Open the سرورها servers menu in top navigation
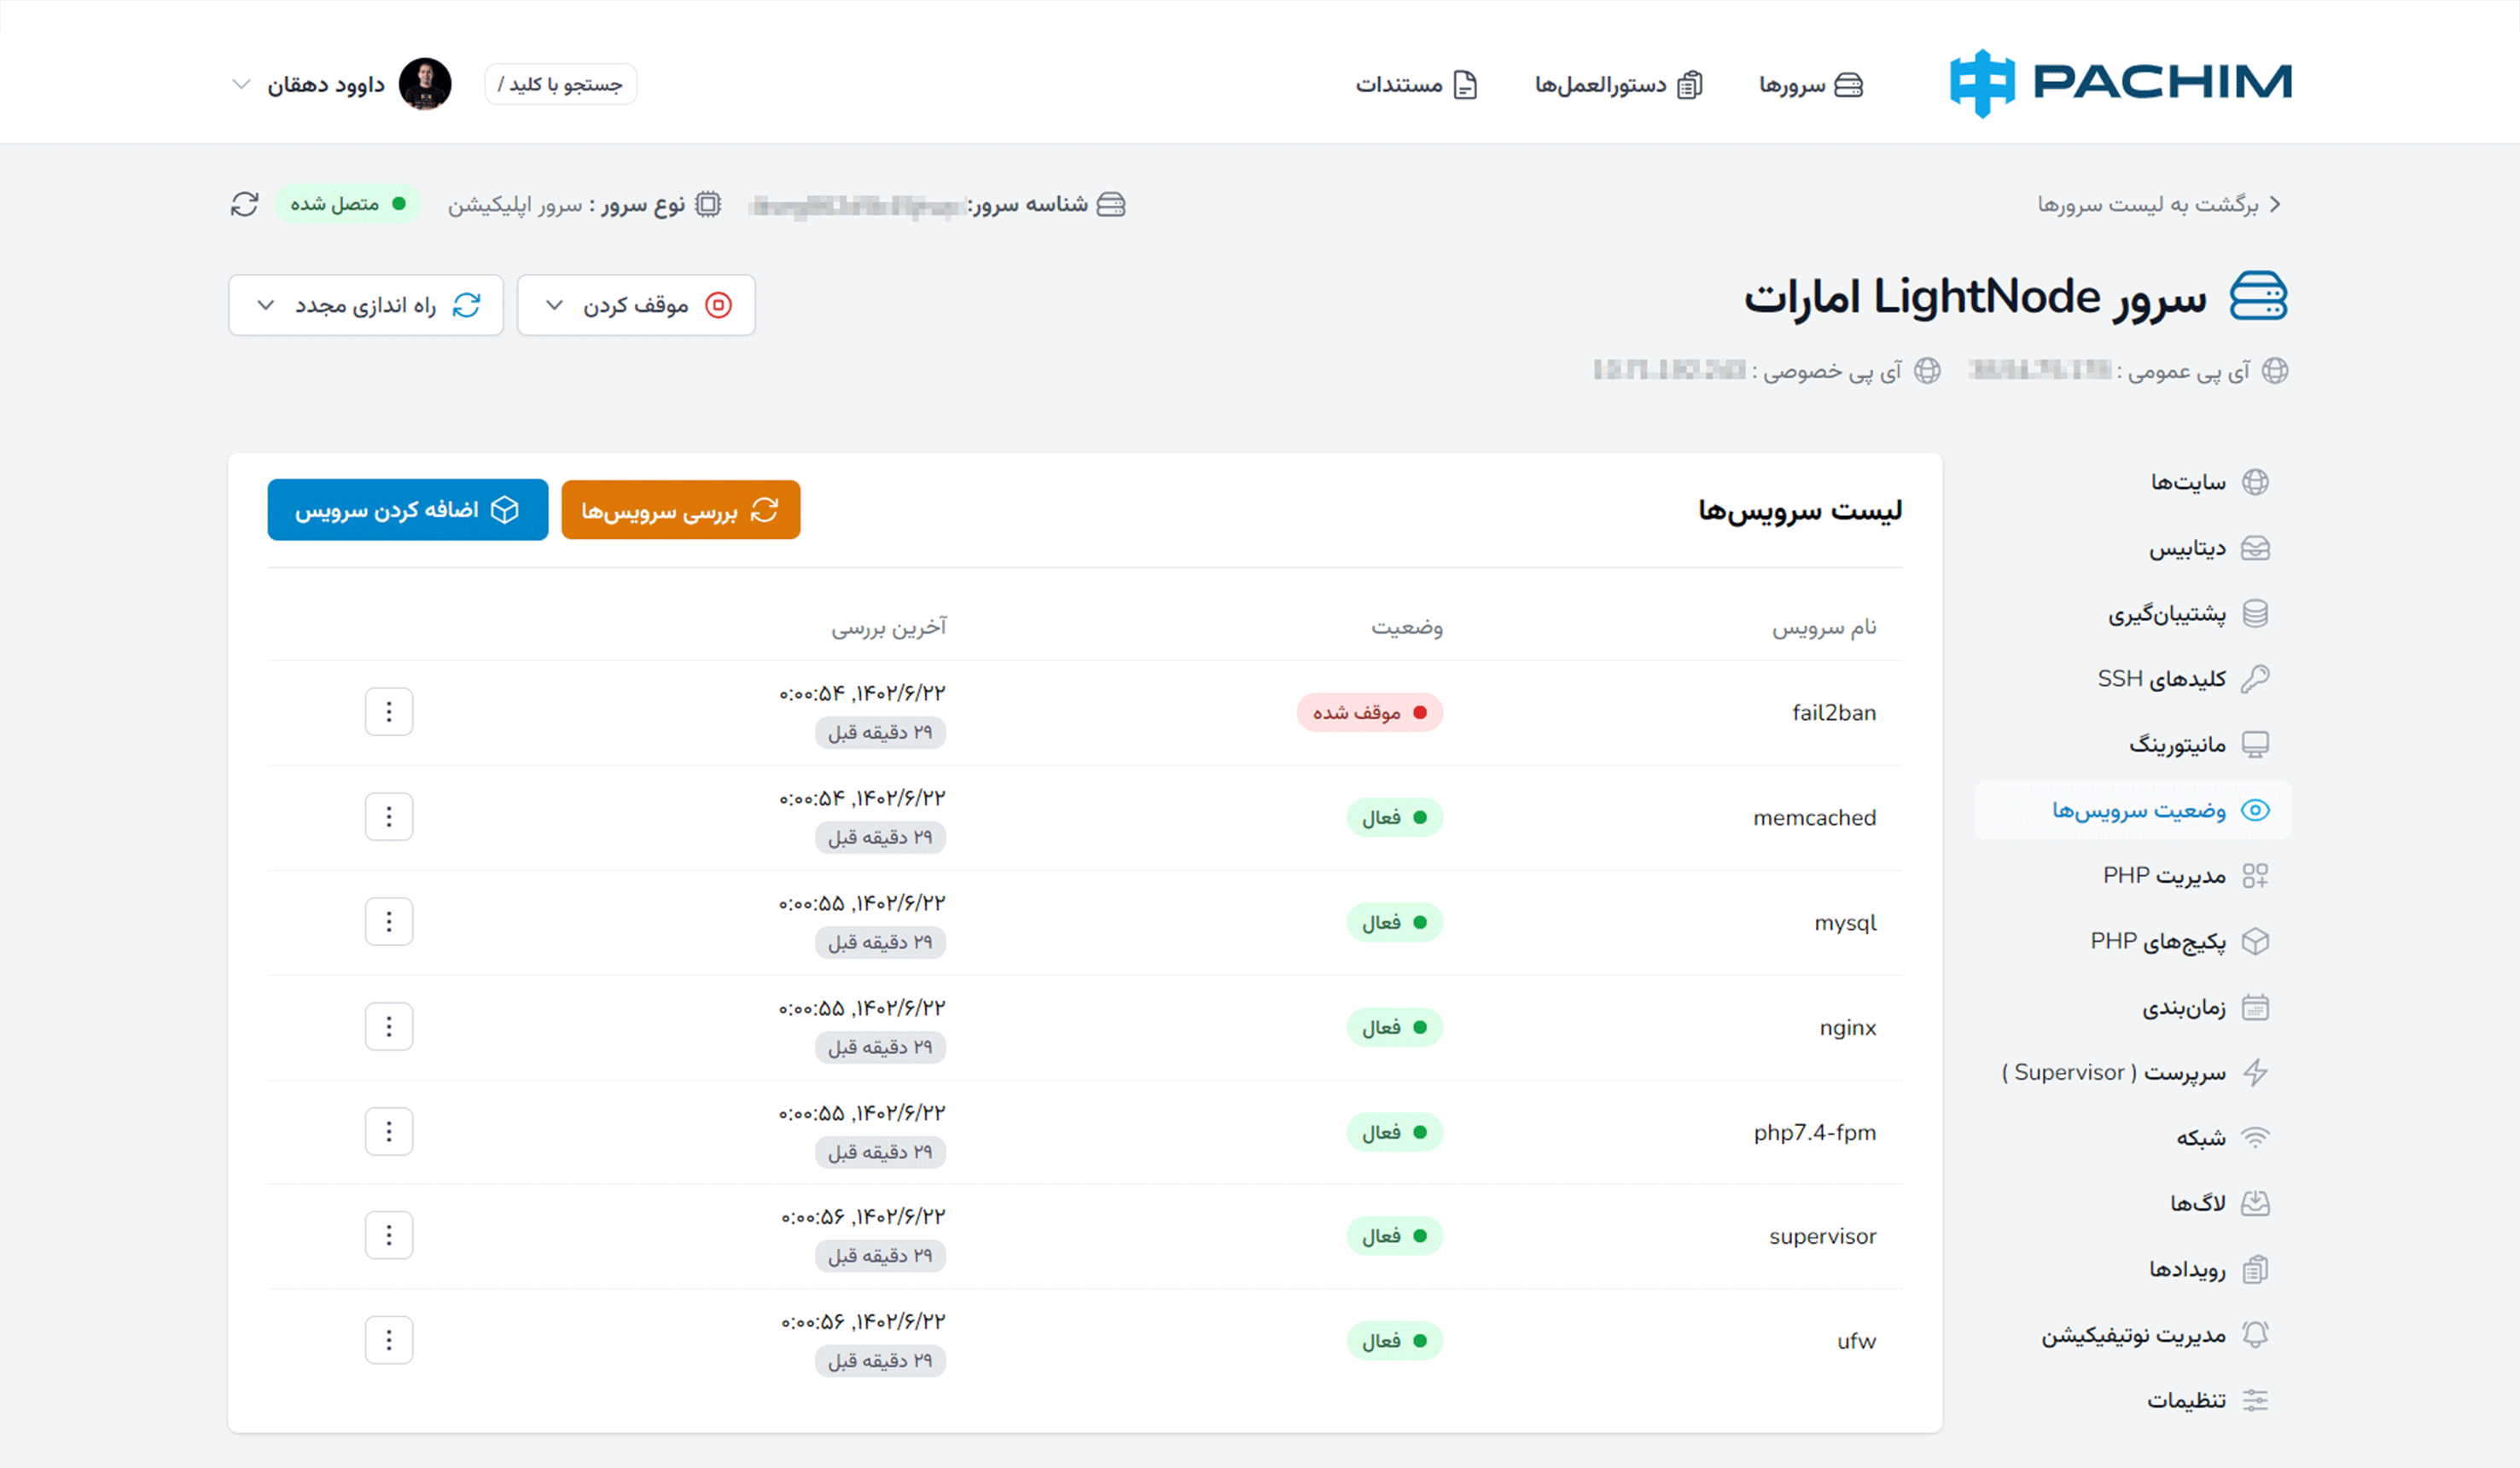2520x1468 pixels. tap(1811, 85)
